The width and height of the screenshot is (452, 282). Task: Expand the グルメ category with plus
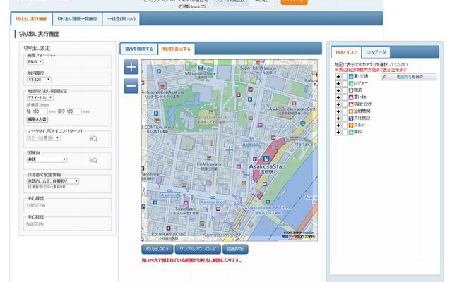338,125
